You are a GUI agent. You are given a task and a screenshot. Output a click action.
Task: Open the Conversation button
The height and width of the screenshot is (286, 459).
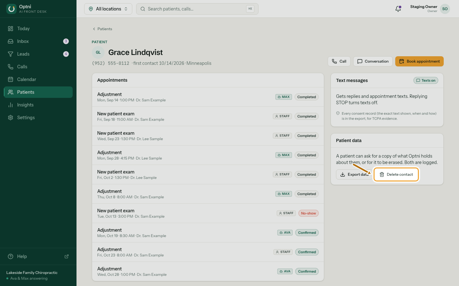373,61
